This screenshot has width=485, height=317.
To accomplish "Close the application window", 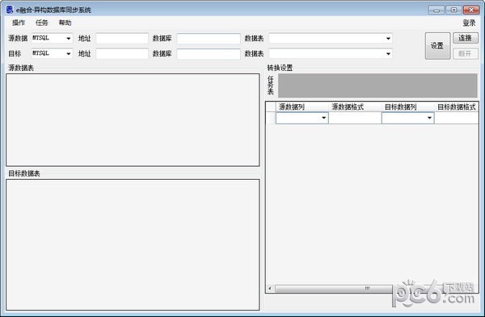I will [471, 10].
